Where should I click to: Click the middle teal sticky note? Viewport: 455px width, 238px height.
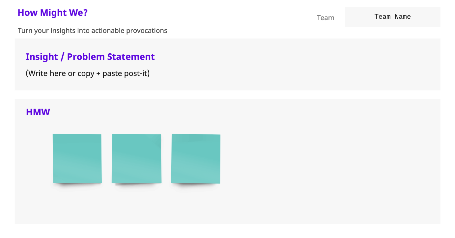click(136, 159)
